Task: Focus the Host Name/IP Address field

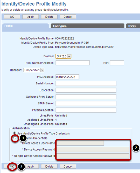Action: pos(73,63)
